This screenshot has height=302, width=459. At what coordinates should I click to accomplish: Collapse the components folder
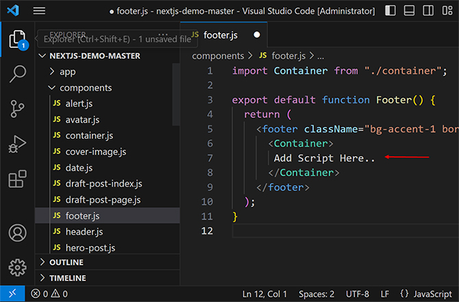point(85,88)
